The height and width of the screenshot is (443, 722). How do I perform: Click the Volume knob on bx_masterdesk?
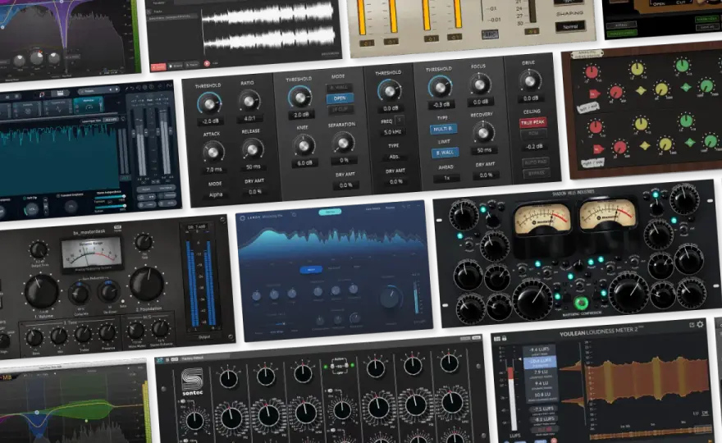(x=41, y=291)
